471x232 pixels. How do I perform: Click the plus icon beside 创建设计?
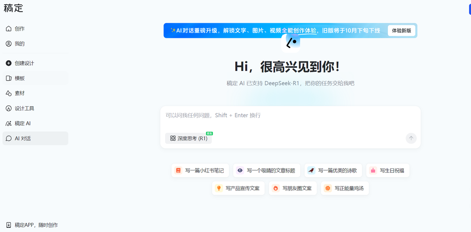(9, 63)
